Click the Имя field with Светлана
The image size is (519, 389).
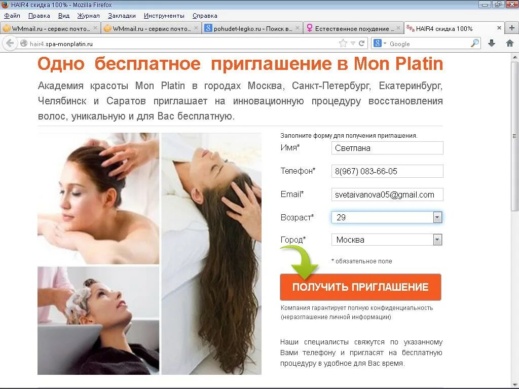click(x=387, y=148)
